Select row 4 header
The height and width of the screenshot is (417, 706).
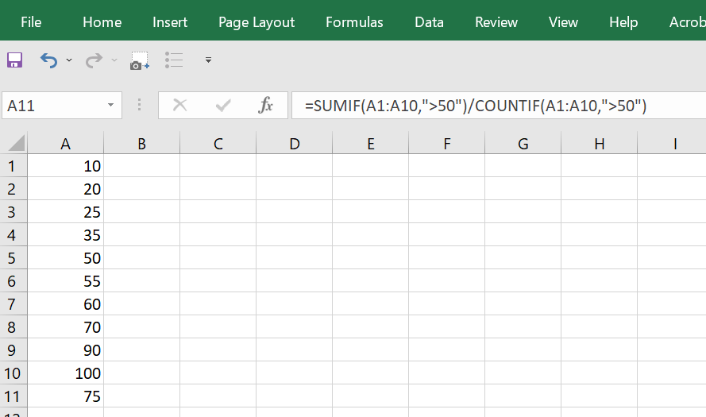pyautogui.click(x=14, y=234)
